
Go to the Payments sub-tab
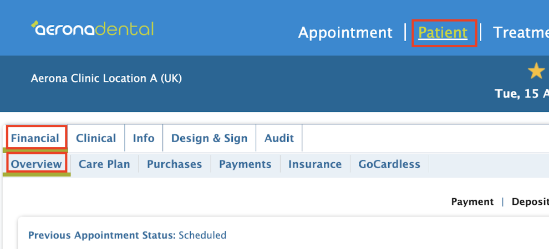click(245, 164)
